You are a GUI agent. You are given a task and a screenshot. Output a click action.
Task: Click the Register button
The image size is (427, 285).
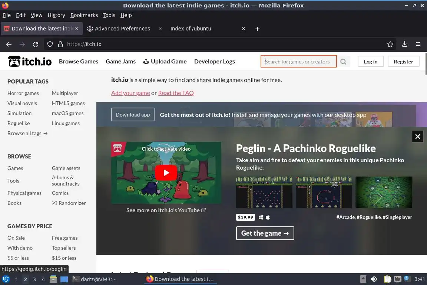[403, 62]
